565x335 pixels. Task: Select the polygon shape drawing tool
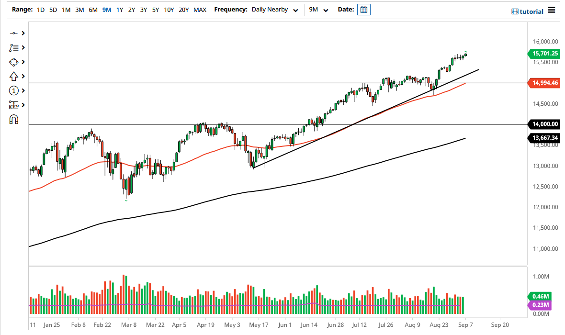14,62
